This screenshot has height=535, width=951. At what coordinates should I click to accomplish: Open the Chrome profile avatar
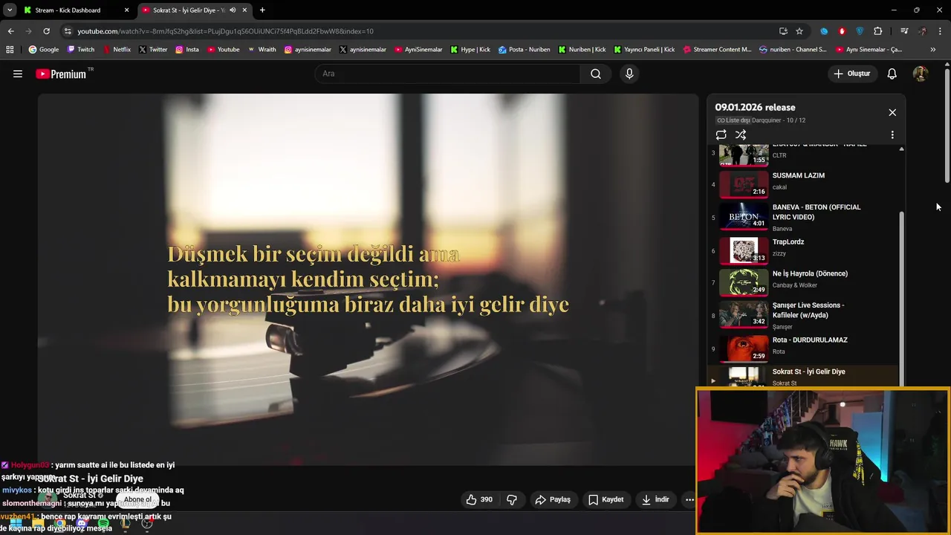click(x=922, y=31)
